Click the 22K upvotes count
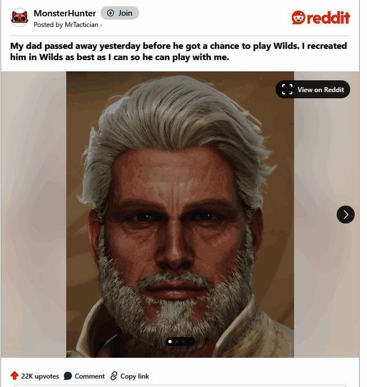The height and width of the screenshot is (387, 367). [40, 376]
